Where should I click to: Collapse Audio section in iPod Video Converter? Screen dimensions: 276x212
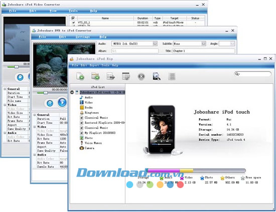click(x=5, y=133)
